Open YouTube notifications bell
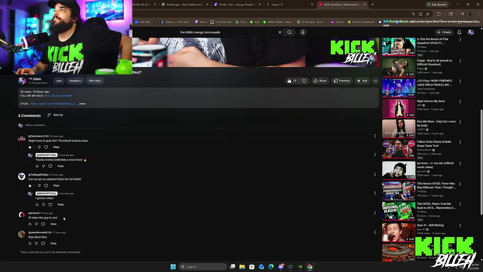 click(x=459, y=32)
